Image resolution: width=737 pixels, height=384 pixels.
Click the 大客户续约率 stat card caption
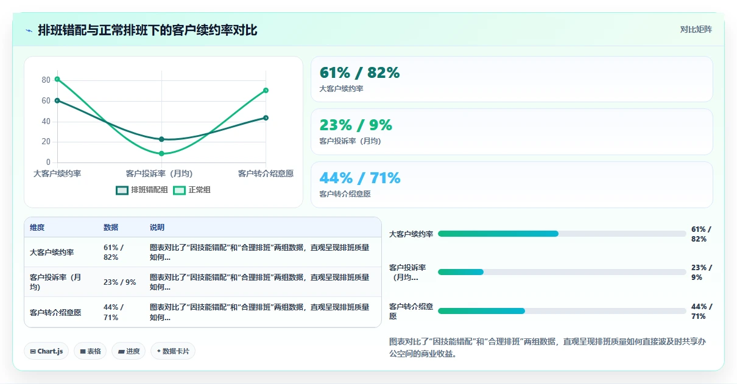click(x=342, y=89)
